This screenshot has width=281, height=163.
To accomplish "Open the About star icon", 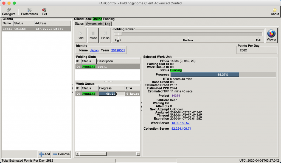I will [x=275, y=11].
